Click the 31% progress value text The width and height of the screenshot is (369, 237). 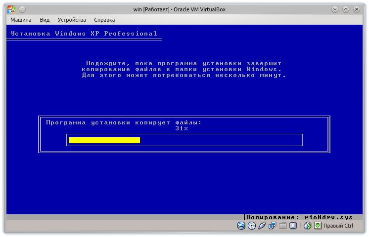pos(182,128)
